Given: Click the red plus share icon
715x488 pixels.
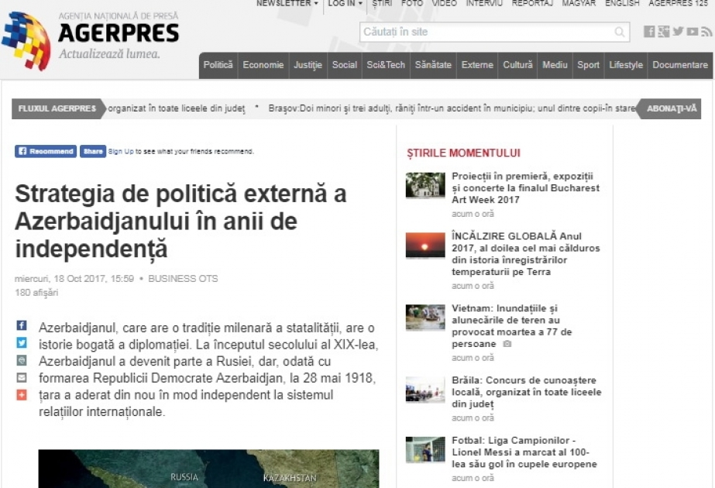Looking at the screenshot, I should point(22,395).
